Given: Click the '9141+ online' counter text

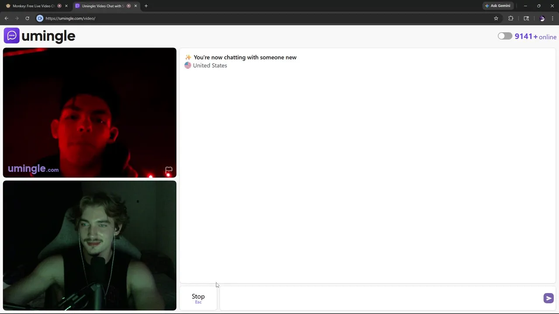Looking at the screenshot, I should pyautogui.click(x=535, y=37).
